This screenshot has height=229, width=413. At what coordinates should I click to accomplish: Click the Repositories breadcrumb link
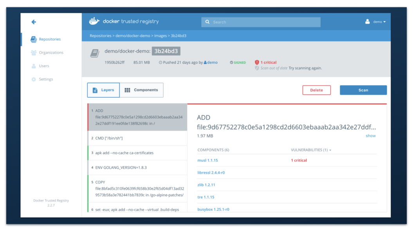pyautogui.click(x=100, y=36)
